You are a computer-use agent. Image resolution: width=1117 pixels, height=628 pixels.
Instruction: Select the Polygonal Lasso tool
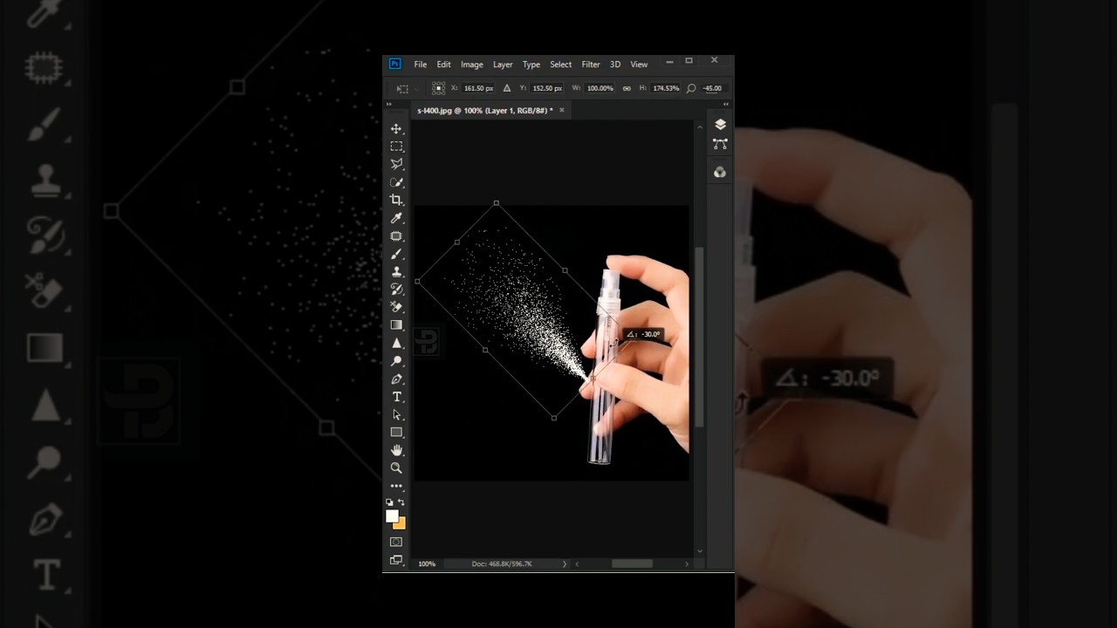tap(396, 164)
